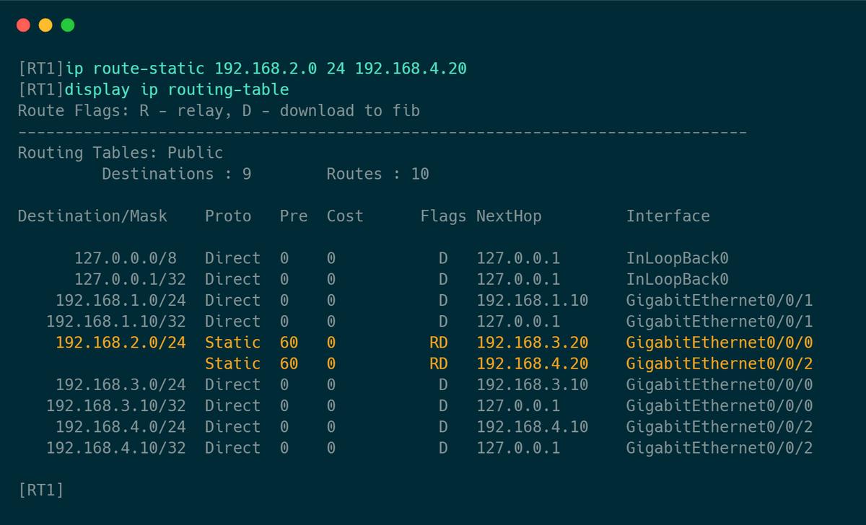
Task: Click the Routing Tables: Public text
Action: pos(121,153)
